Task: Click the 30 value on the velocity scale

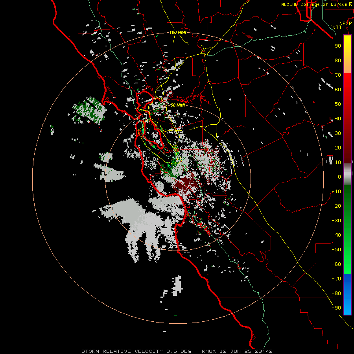Action: point(338,133)
